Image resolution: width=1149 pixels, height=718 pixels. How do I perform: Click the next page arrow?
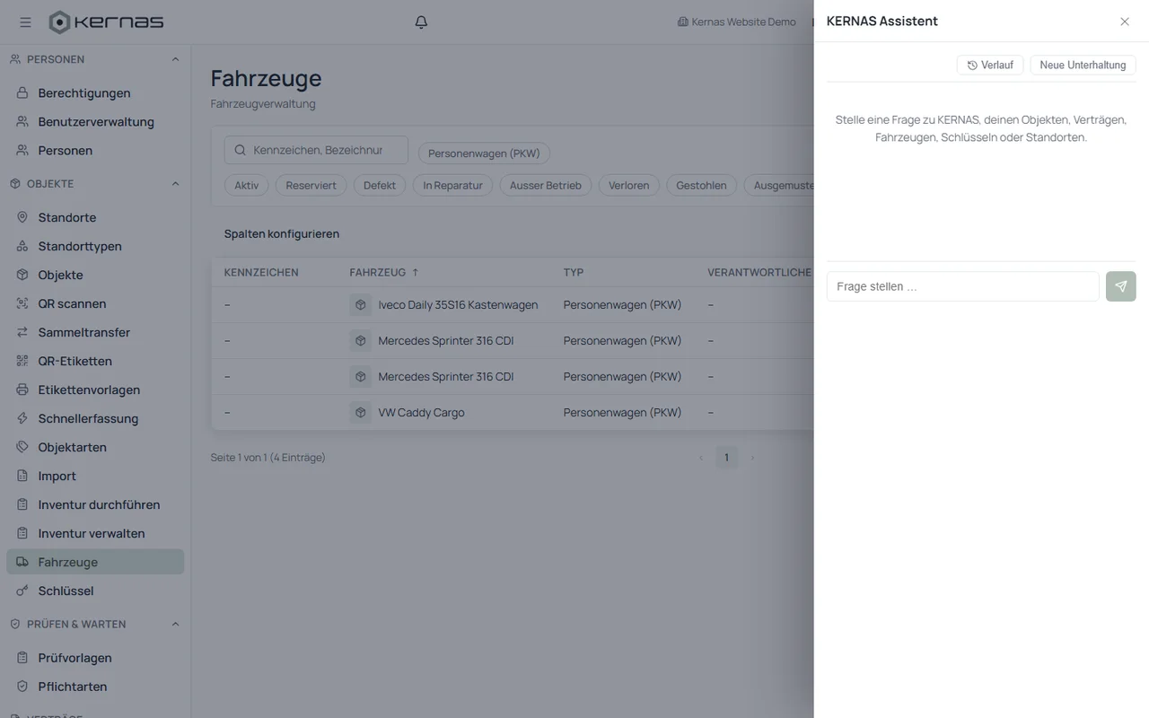(x=752, y=458)
